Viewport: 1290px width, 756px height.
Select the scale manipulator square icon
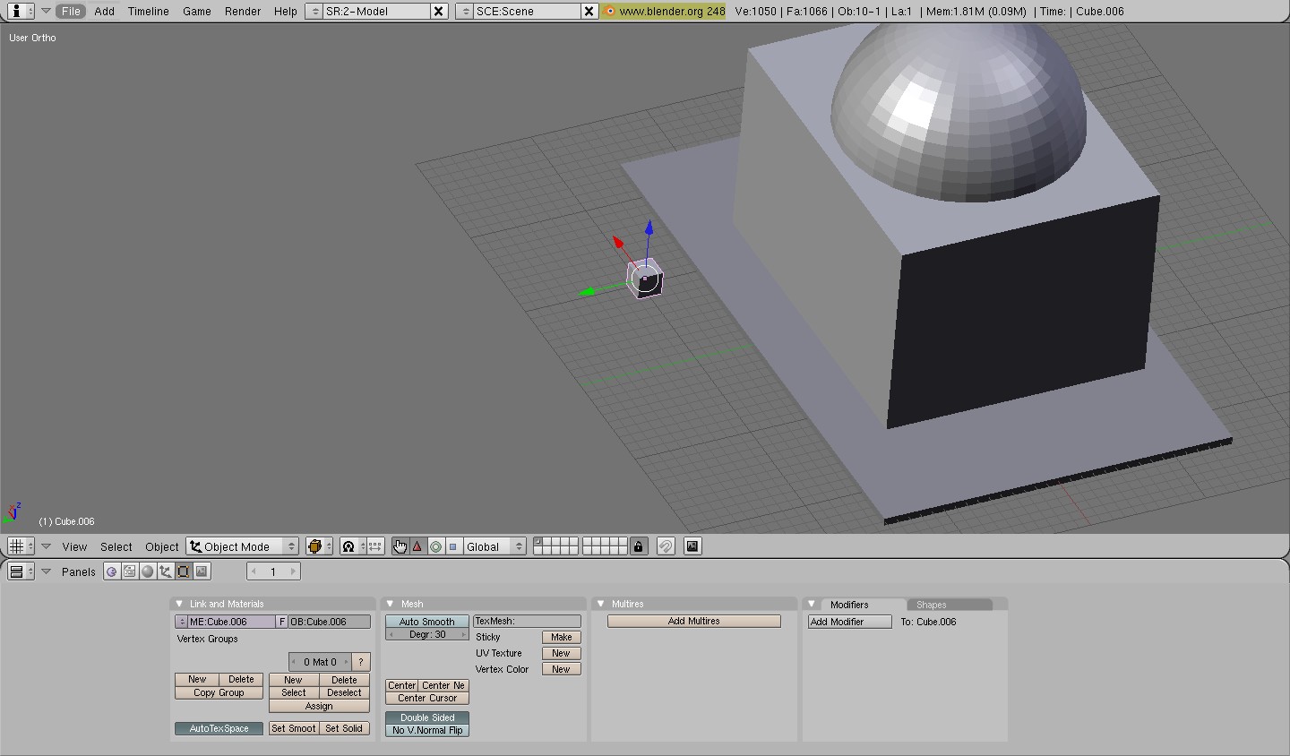tap(452, 546)
